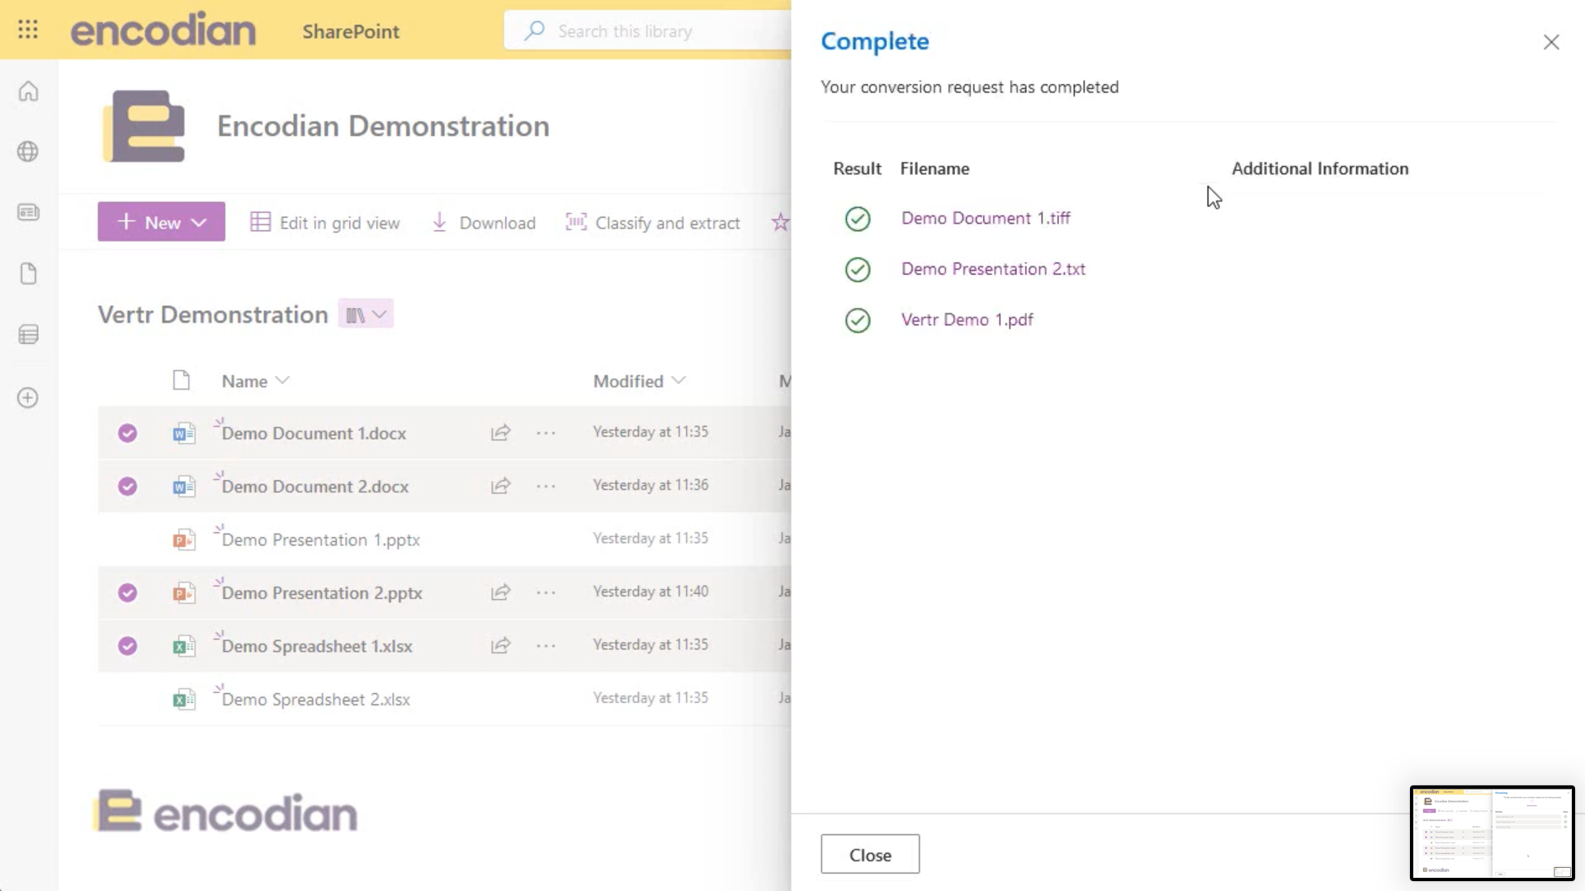Viewport: 1585px width, 891px height.
Task: Open Demo Presentation 2.pptx file
Action: coord(322,592)
